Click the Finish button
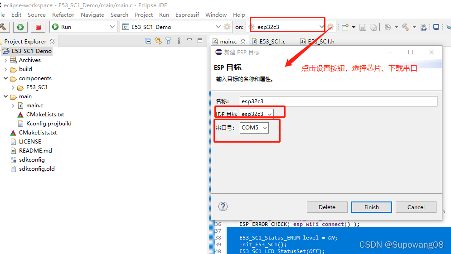Image resolution: width=451 pixels, height=254 pixels. pos(372,207)
